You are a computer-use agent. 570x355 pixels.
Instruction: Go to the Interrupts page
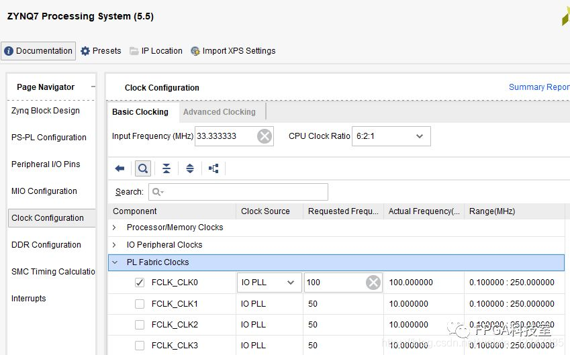[x=28, y=299]
